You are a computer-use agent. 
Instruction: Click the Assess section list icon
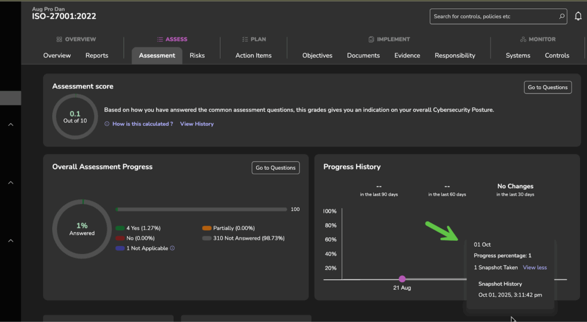[160, 39]
